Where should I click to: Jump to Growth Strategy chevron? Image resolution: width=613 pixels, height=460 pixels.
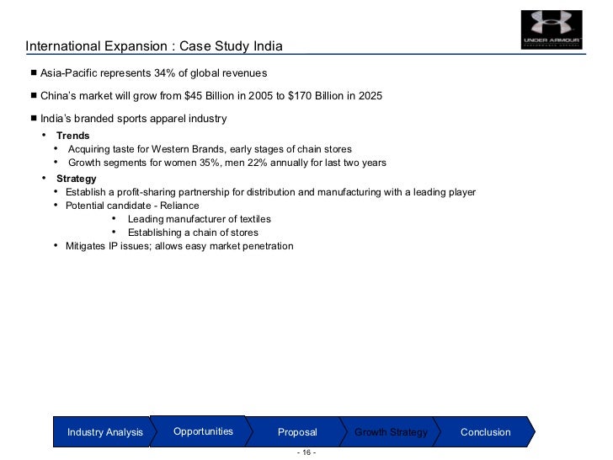[x=391, y=432]
